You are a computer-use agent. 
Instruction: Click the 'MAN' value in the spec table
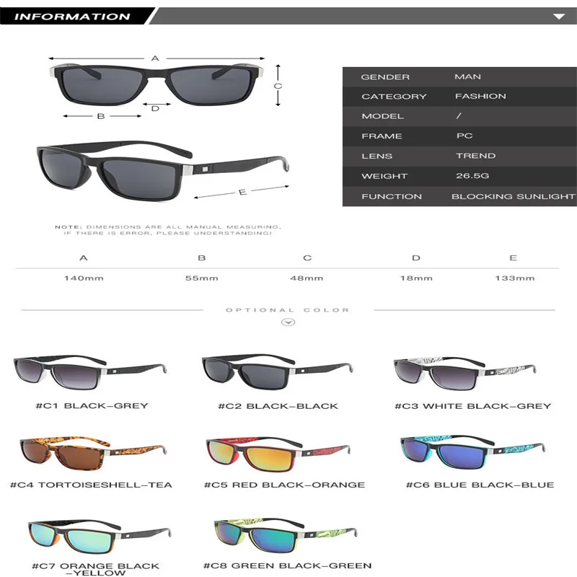(467, 76)
